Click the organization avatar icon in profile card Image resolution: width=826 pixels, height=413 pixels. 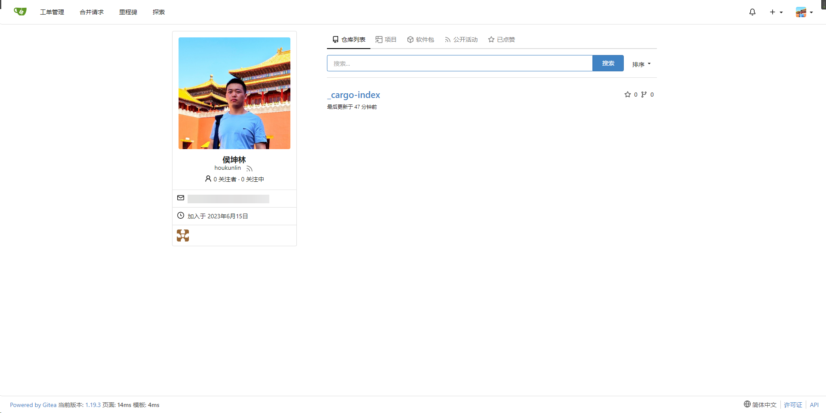coord(183,236)
